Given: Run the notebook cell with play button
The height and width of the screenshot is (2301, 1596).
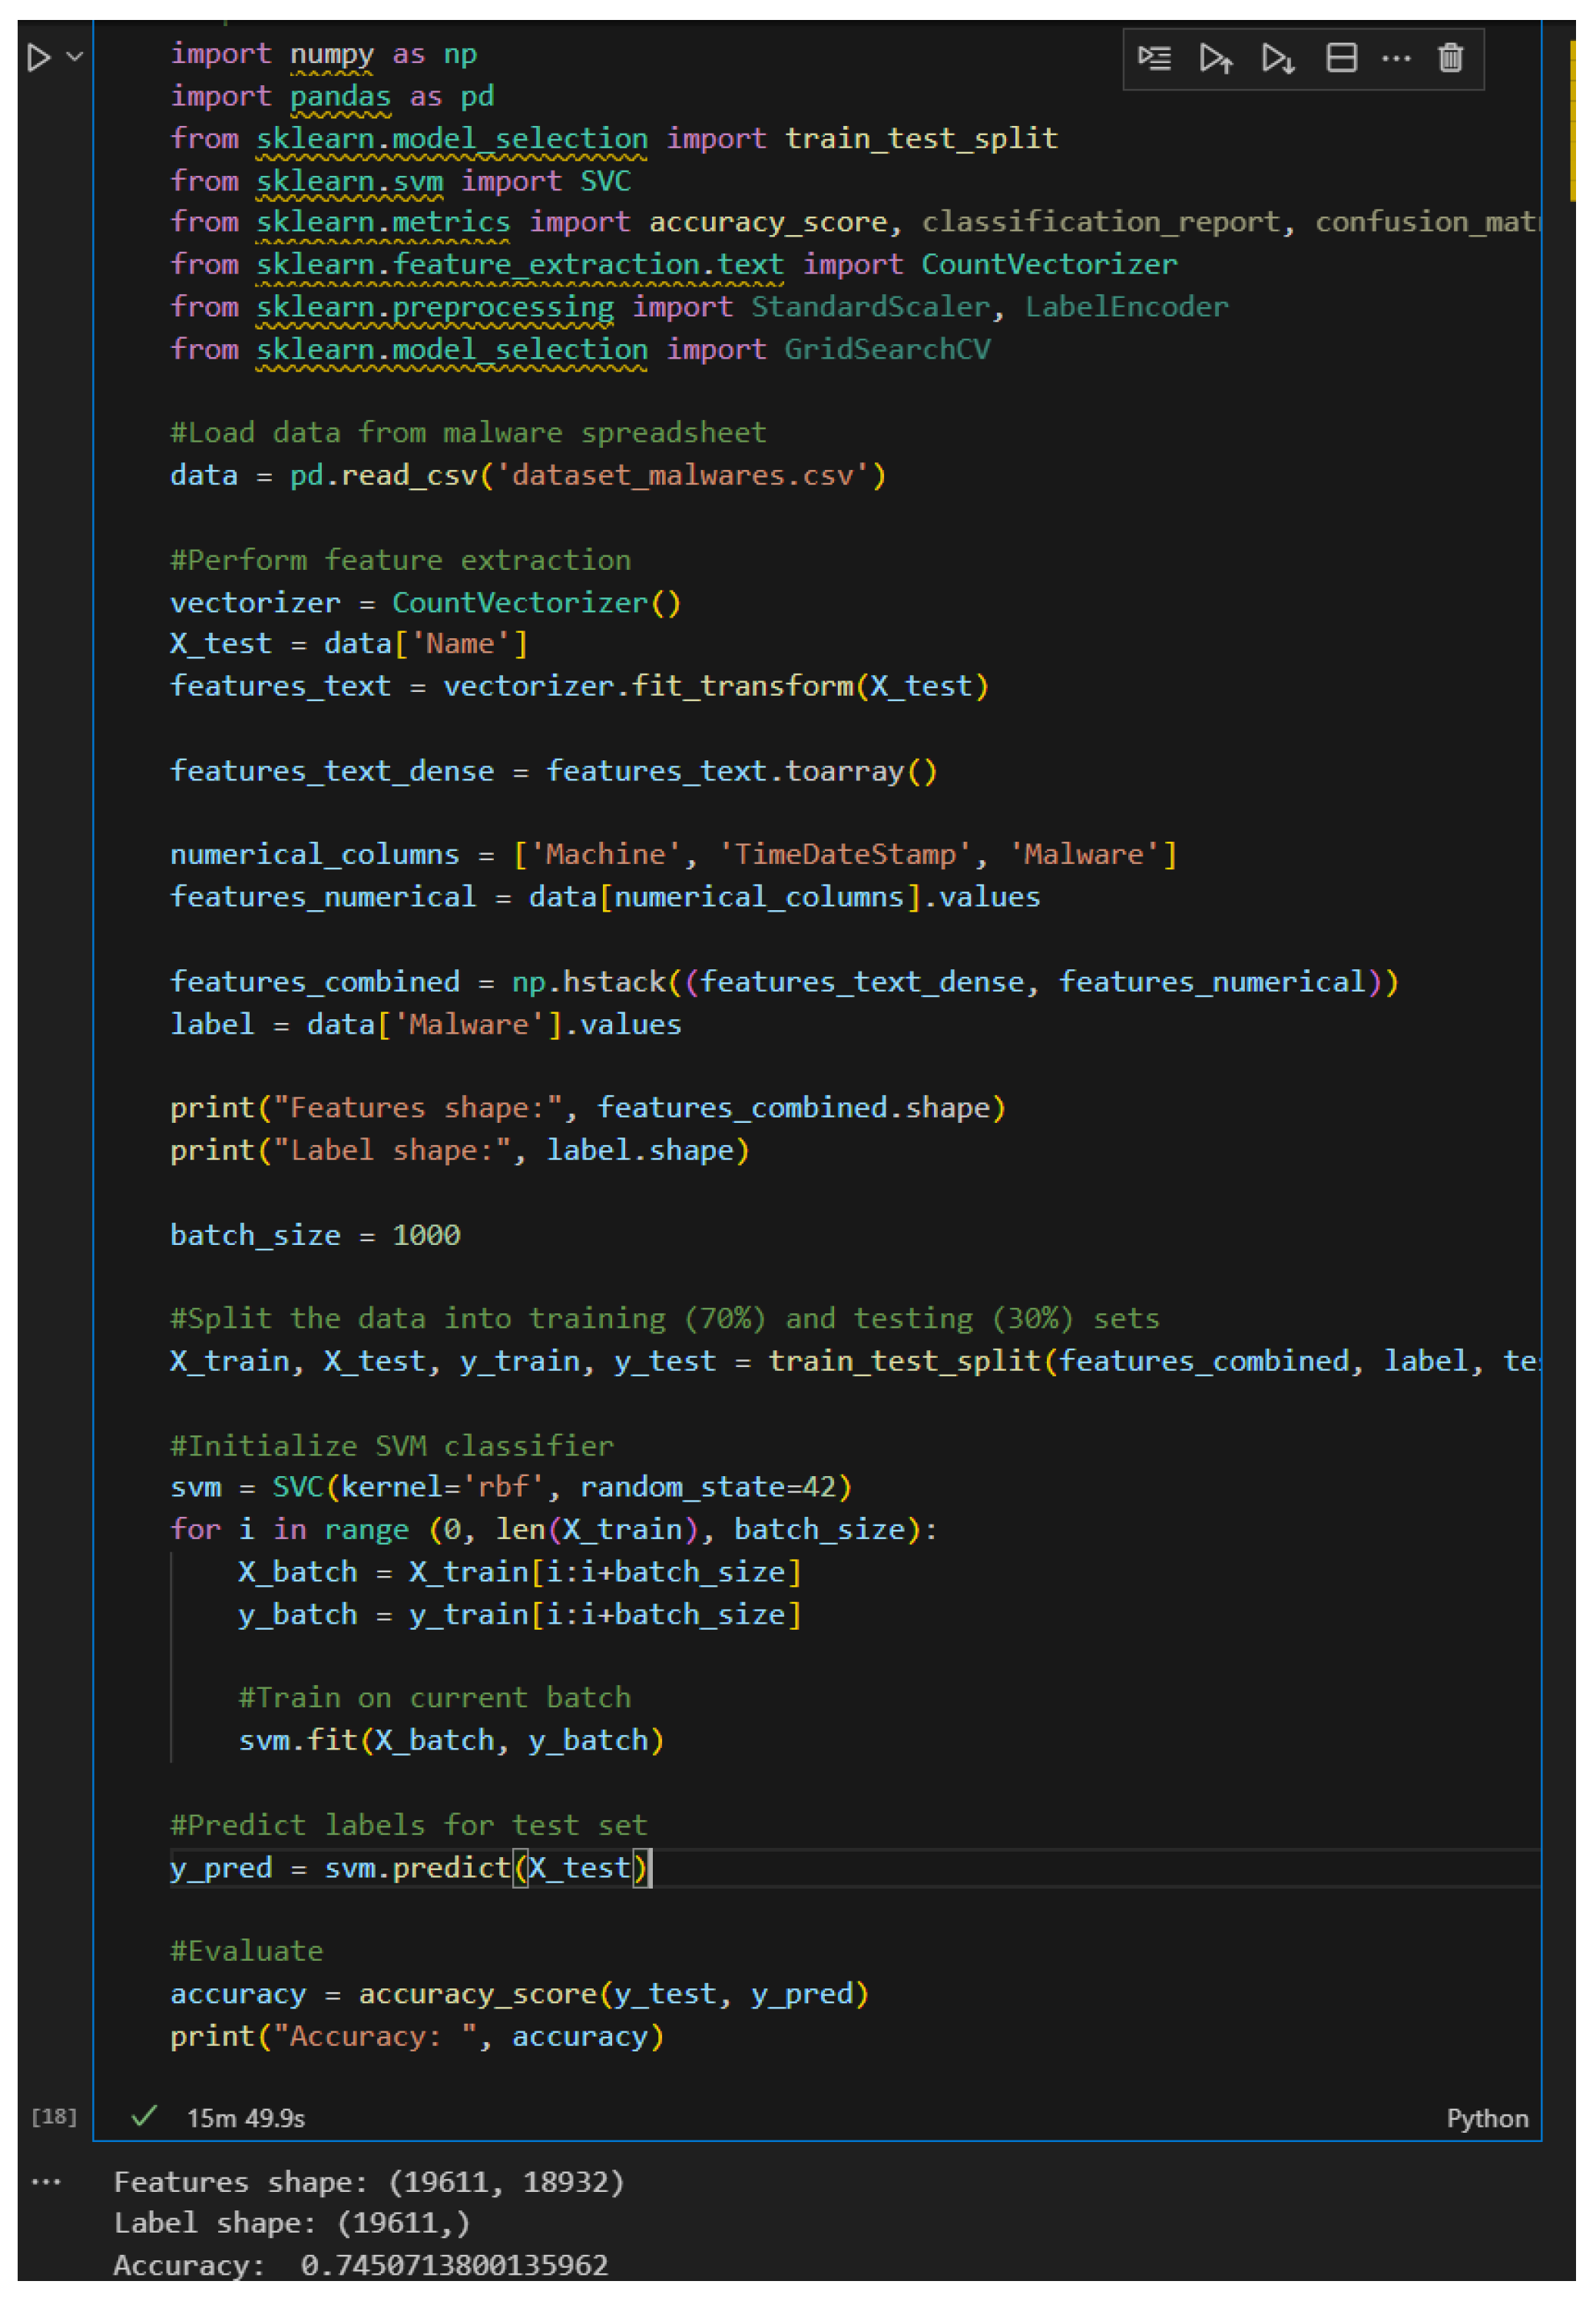Looking at the screenshot, I should coord(38,57).
